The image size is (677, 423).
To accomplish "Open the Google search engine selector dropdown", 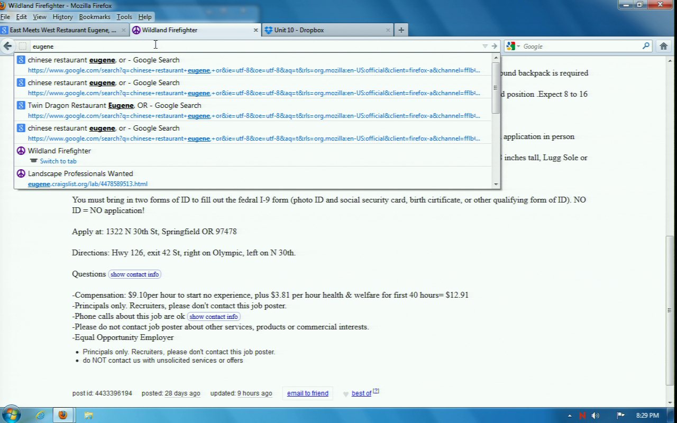I will (x=513, y=46).
